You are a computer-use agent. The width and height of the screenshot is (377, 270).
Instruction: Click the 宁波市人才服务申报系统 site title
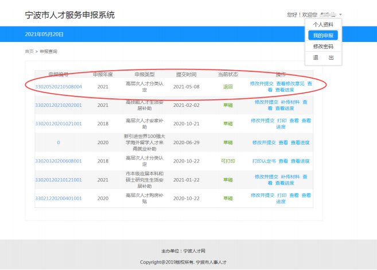point(70,15)
